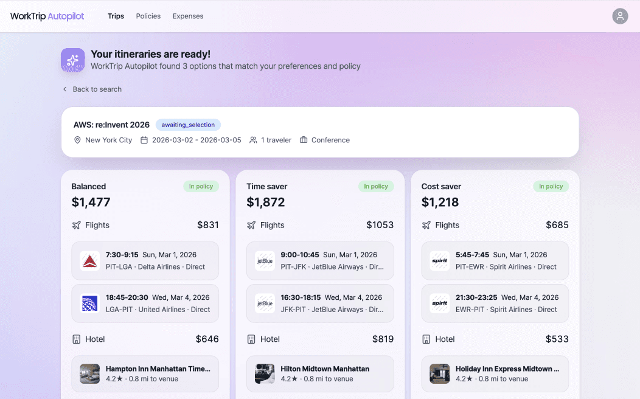Click the back chevron arrow icon
Image resolution: width=640 pixels, height=399 pixels.
coord(64,89)
